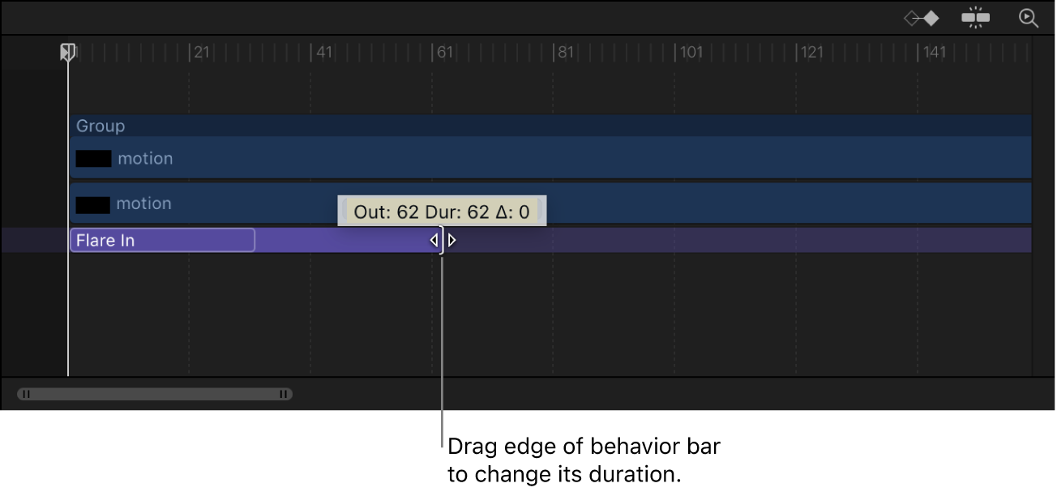
Task: Select the second motion layer track
Action: (243, 203)
